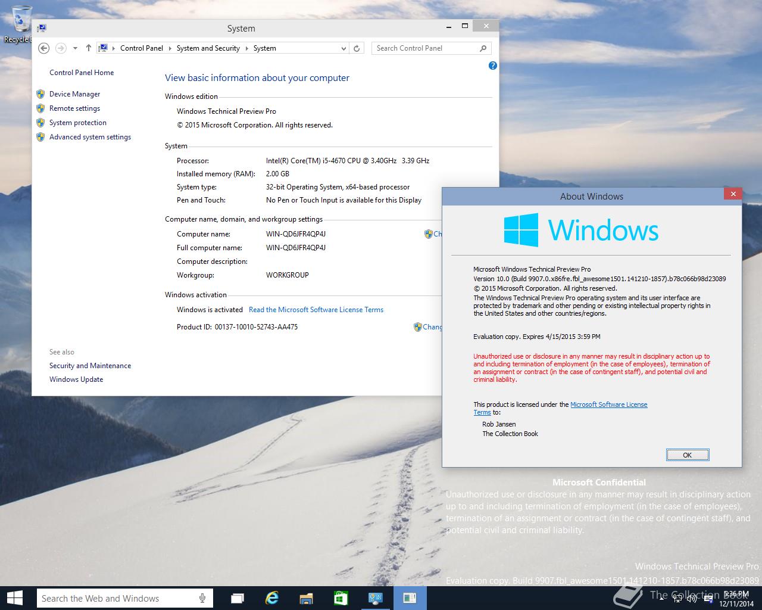
Task: Open File Explorer from the taskbar
Action: coord(307,598)
